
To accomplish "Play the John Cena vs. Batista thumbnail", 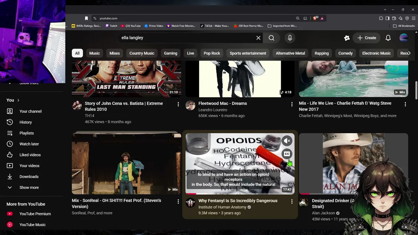I will 126,79.
